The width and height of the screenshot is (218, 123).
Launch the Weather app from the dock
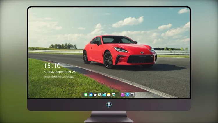[91, 95]
